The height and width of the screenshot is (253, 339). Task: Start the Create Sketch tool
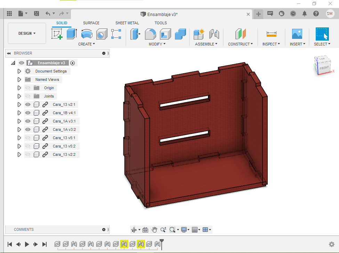pyautogui.click(x=57, y=34)
